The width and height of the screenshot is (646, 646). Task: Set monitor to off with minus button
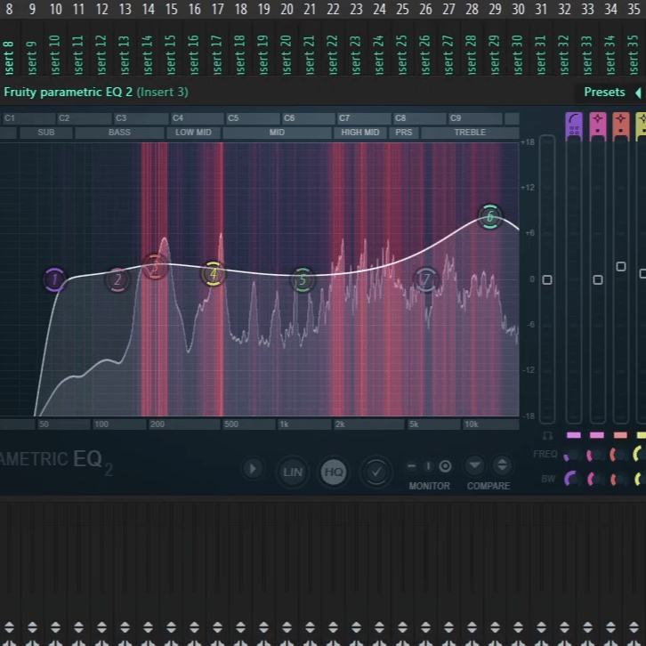click(x=411, y=466)
